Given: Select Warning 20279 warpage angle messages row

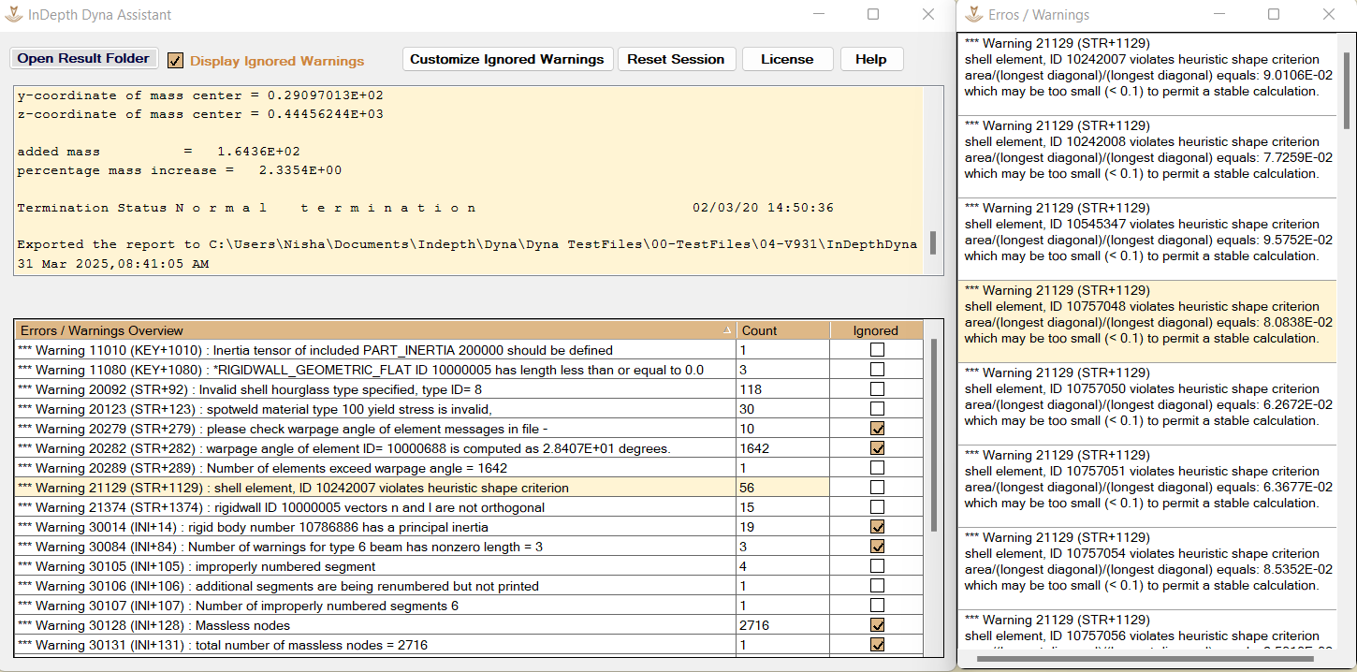Looking at the screenshot, I should (x=469, y=429).
